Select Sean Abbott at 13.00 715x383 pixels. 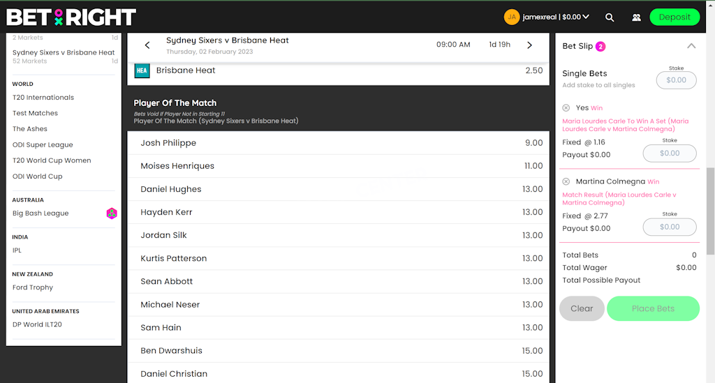coord(339,281)
